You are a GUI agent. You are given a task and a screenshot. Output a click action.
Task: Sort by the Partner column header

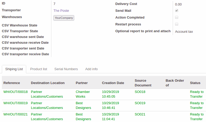coord(82,83)
